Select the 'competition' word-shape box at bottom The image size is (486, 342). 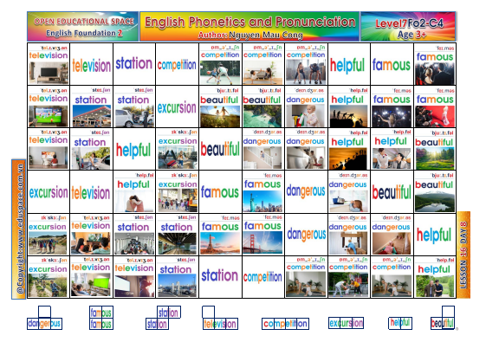coord(285,324)
